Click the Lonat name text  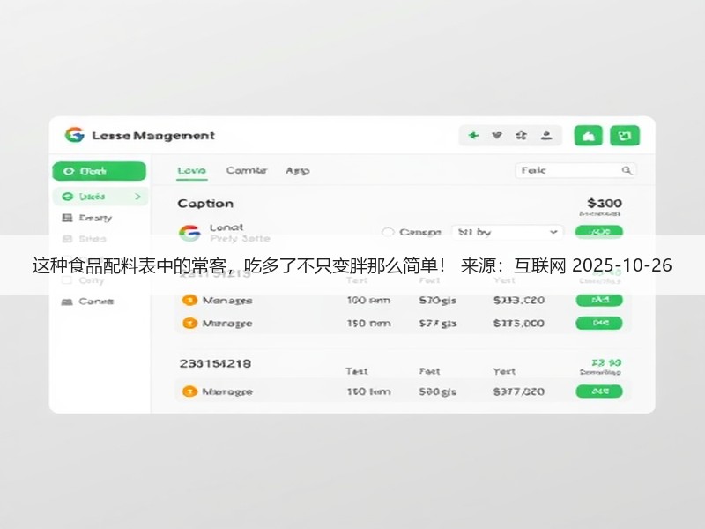coord(226,227)
